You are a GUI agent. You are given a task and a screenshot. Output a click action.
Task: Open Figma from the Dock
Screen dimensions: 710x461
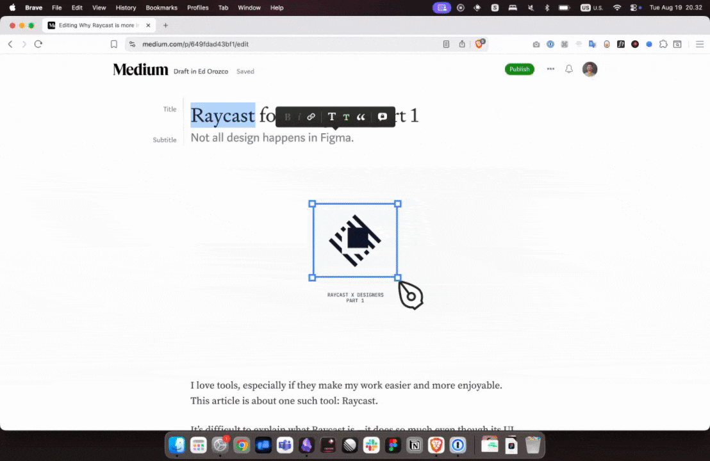pos(393,445)
